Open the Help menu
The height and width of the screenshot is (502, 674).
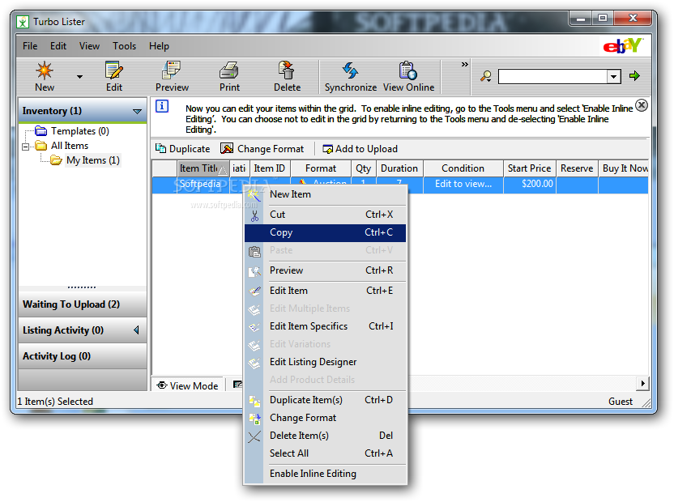click(x=159, y=46)
